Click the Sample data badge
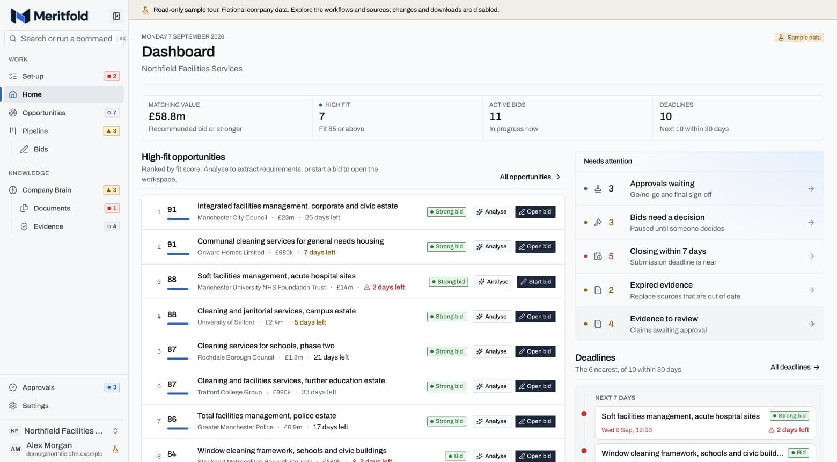The height and width of the screenshot is (462, 837). [x=799, y=38]
